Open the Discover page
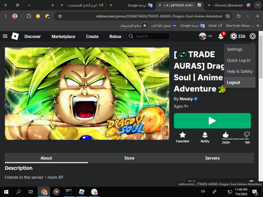This screenshot has height=197, width=263. point(33,36)
